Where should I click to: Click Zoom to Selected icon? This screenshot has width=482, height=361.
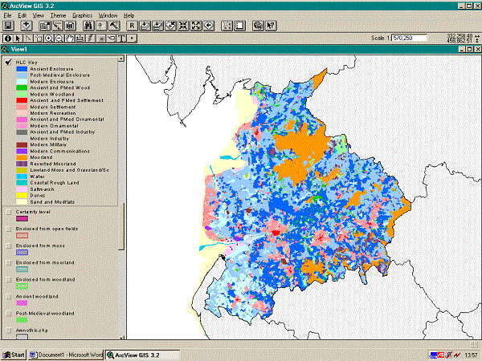click(x=170, y=26)
